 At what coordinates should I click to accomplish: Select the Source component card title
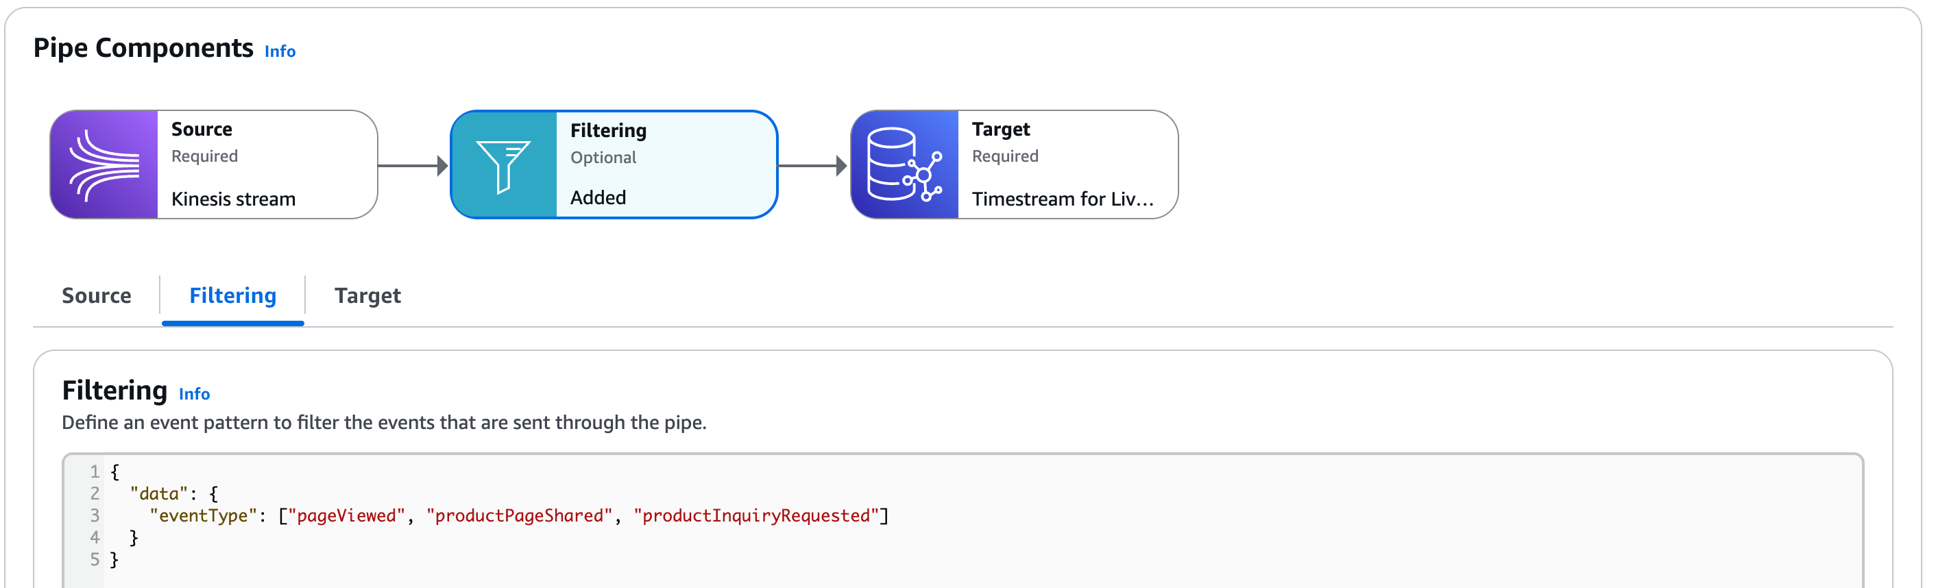(202, 129)
